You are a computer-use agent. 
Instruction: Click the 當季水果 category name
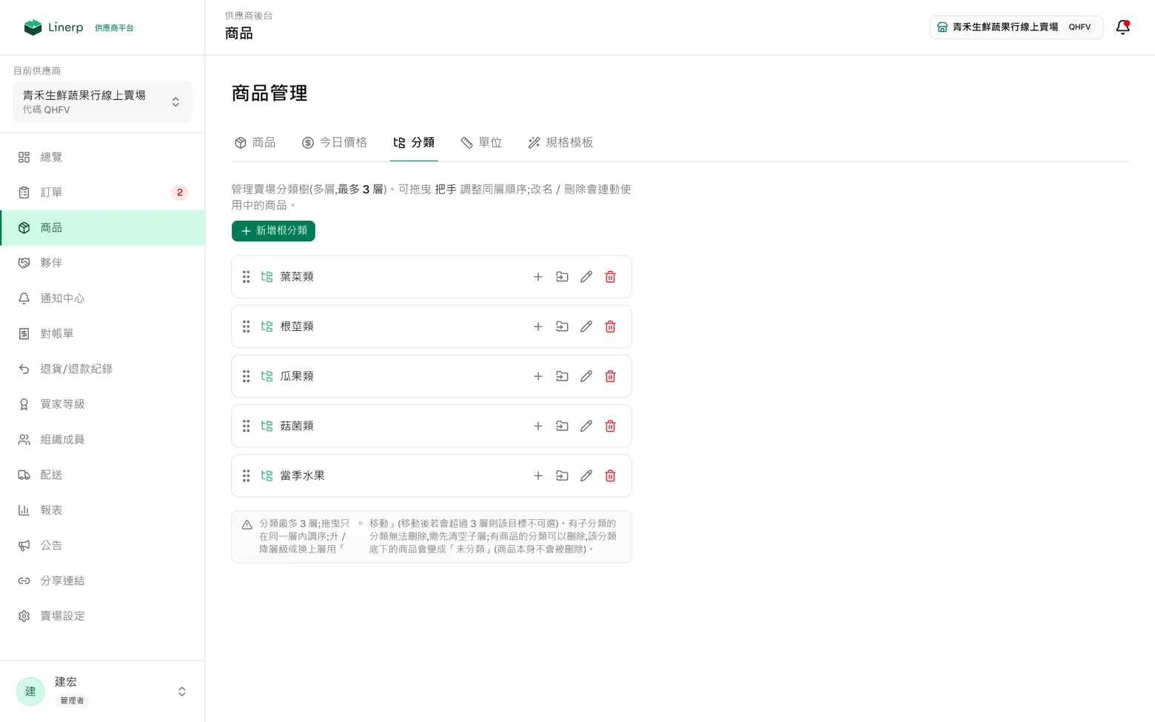point(302,475)
